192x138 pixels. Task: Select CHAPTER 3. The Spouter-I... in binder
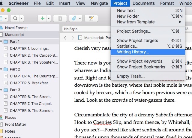(x=34, y=62)
